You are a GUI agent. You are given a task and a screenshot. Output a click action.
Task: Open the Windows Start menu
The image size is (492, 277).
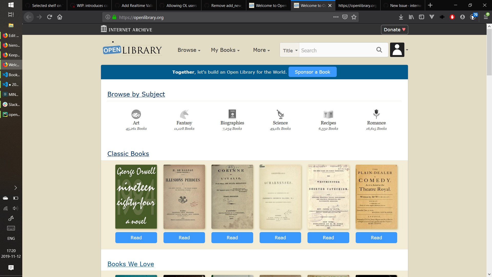pyautogui.click(x=11, y=5)
